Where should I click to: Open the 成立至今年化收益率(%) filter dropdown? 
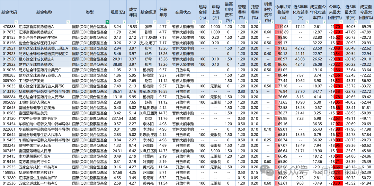click(324, 22)
